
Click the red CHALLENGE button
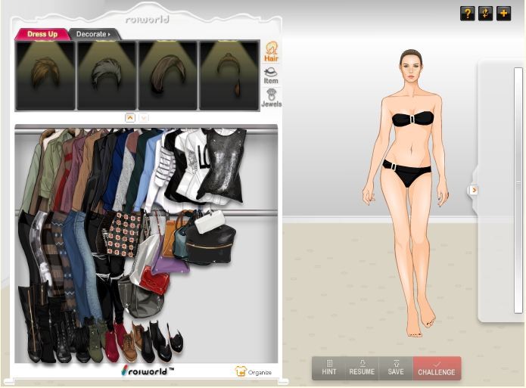(x=437, y=368)
